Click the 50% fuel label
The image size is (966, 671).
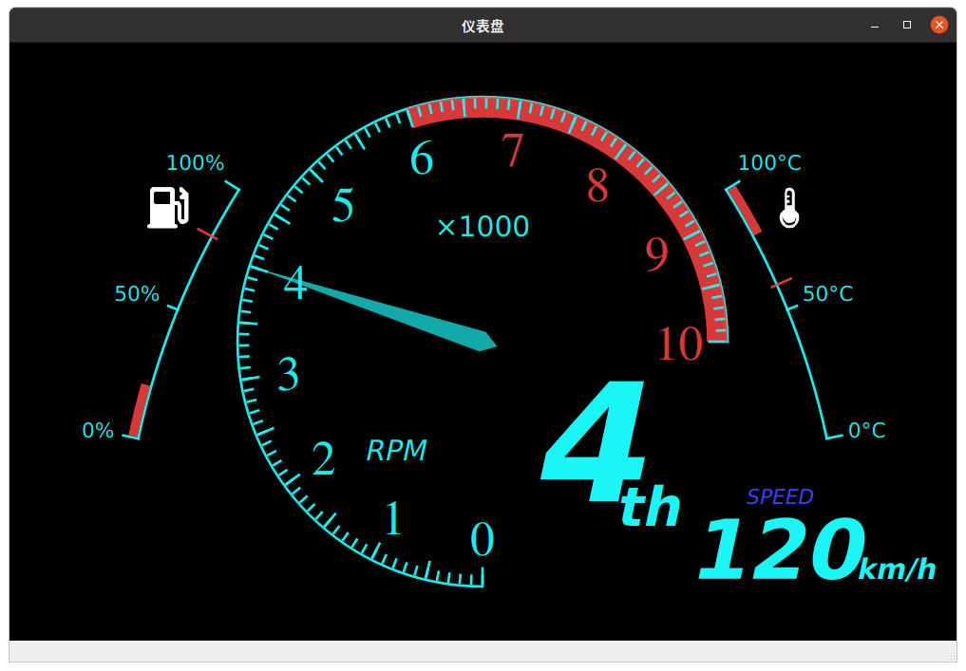(137, 293)
